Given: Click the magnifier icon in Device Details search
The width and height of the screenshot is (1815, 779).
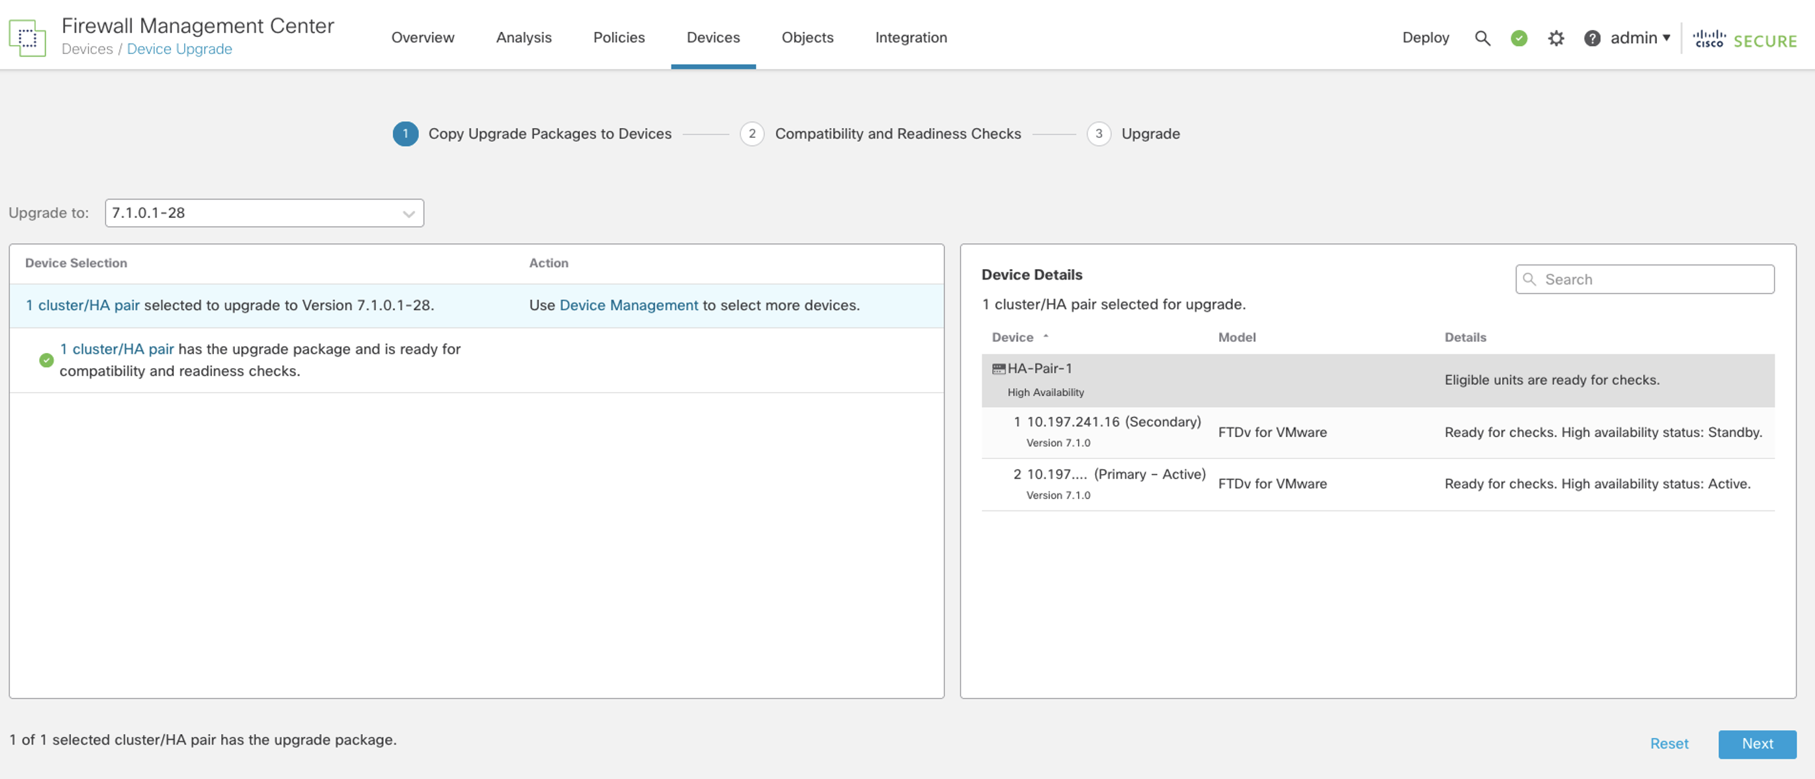Looking at the screenshot, I should click(1529, 279).
